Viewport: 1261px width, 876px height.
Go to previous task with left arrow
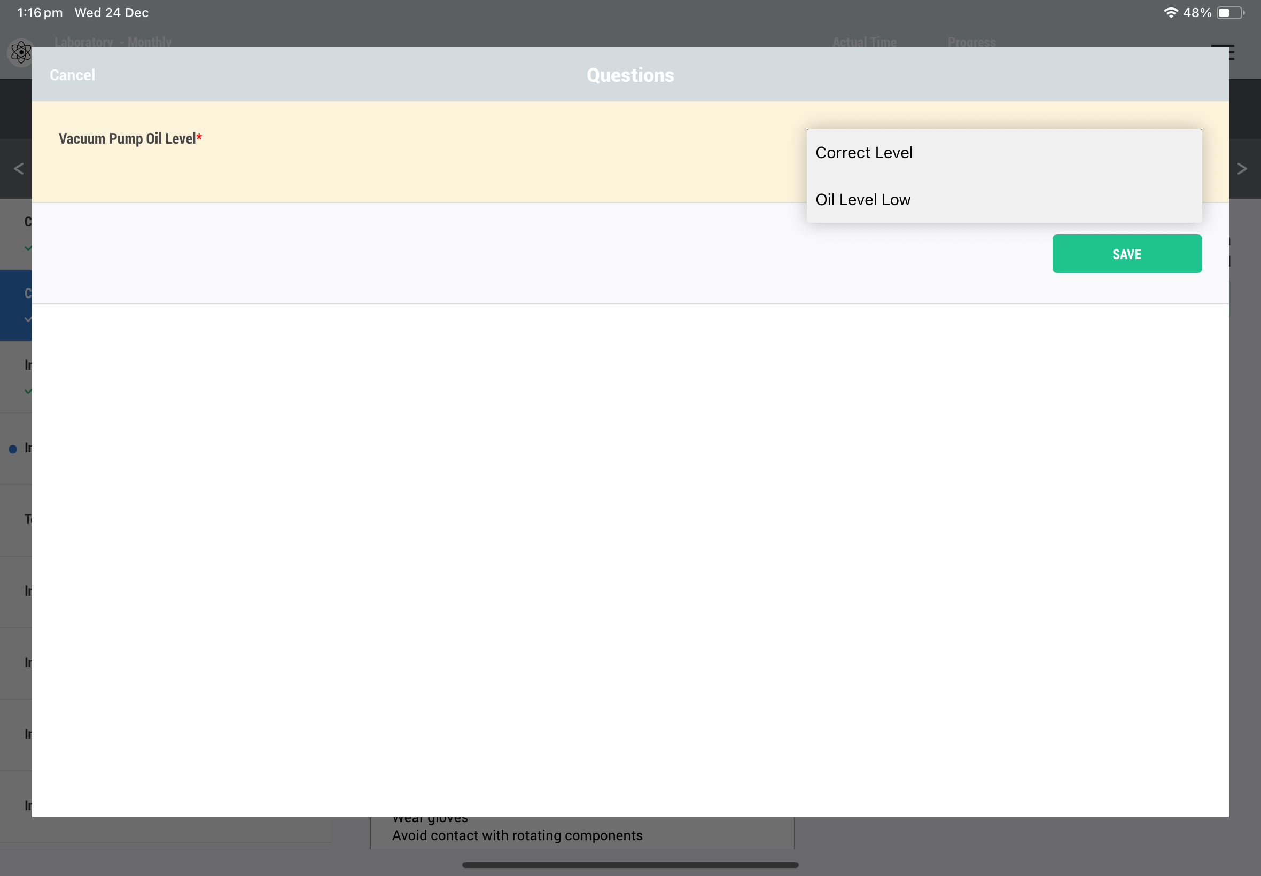[x=18, y=169]
